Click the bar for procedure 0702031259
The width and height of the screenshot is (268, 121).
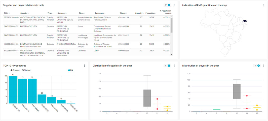[x=13, y=90]
